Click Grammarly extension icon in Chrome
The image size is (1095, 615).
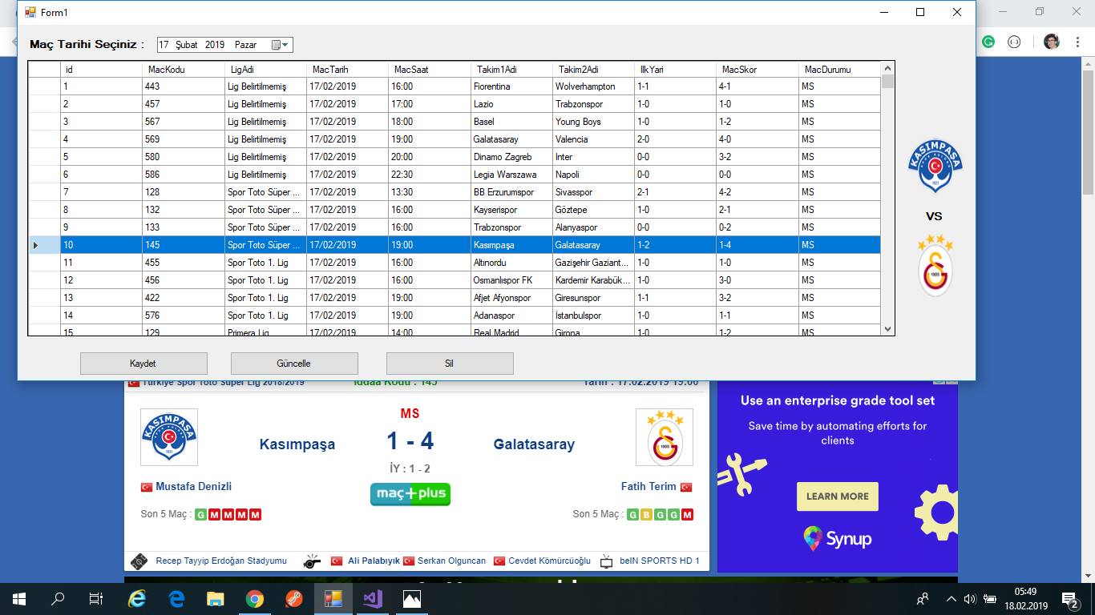pos(988,42)
